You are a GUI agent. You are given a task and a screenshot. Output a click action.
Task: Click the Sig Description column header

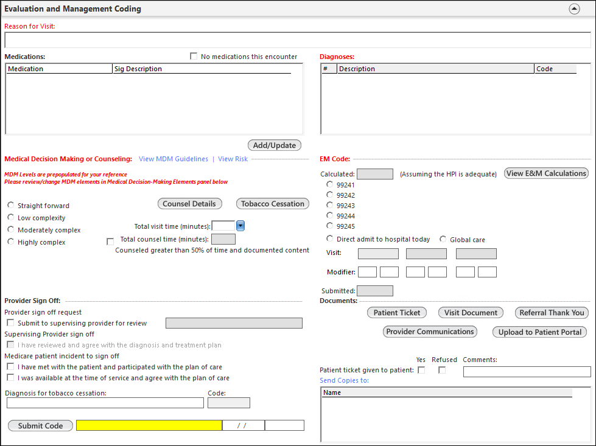[202, 69]
